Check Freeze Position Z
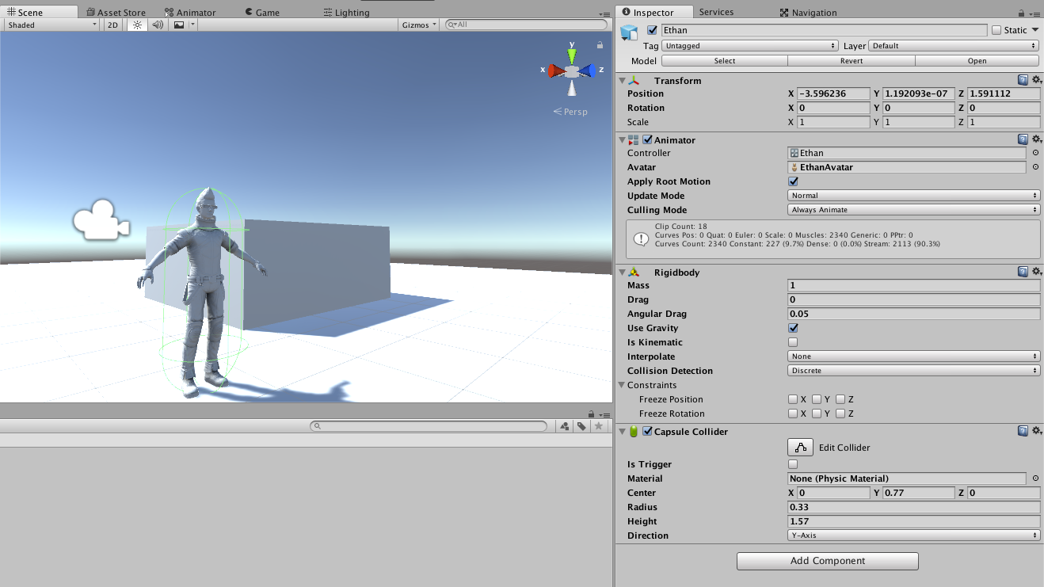Viewport: 1044px width, 587px height. [x=840, y=399]
